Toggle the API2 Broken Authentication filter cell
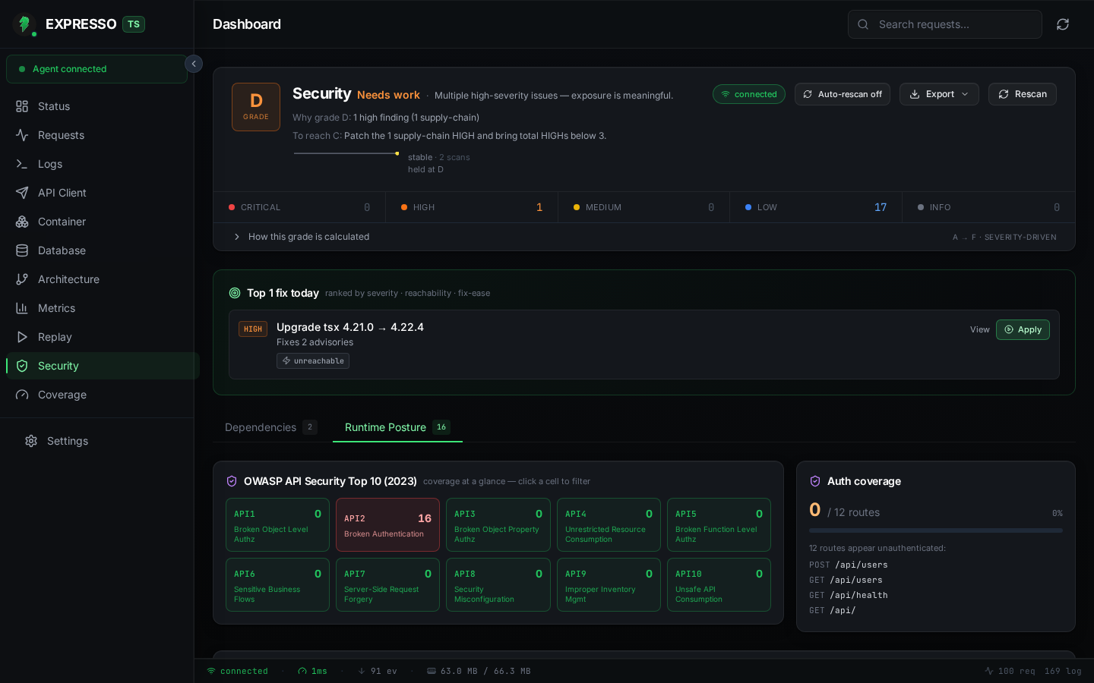Image resolution: width=1094 pixels, height=683 pixels. point(387,524)
